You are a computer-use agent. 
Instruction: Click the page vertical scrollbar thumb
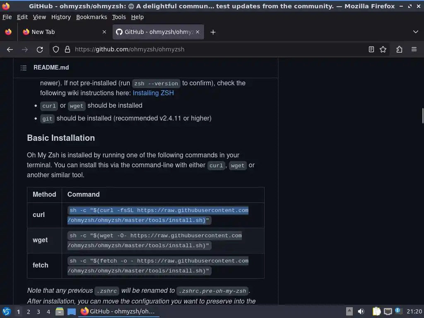(x=423, y=116)
